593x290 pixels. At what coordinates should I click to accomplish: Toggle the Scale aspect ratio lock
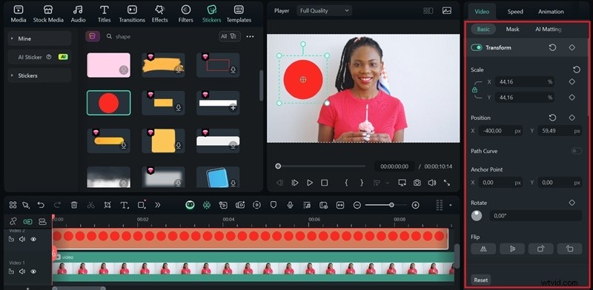[474, 90]
